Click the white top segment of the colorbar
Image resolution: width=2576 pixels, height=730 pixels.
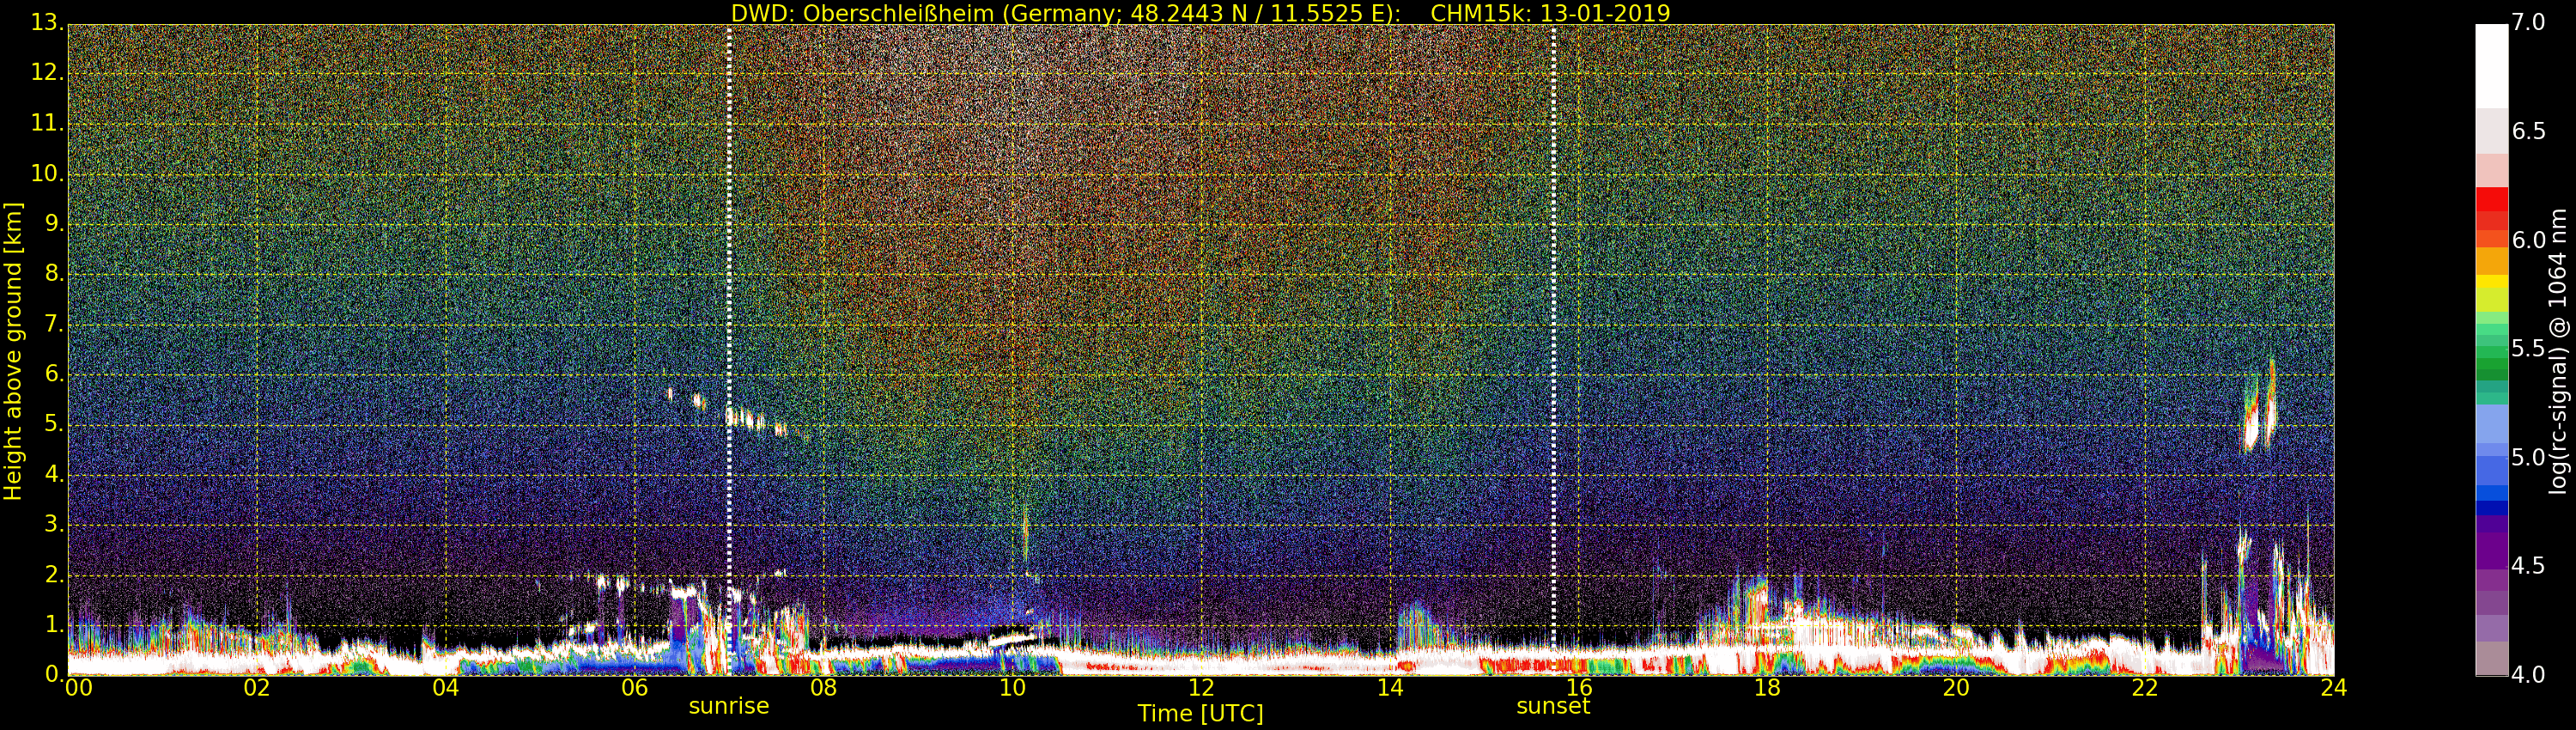tap(2492, 66)
